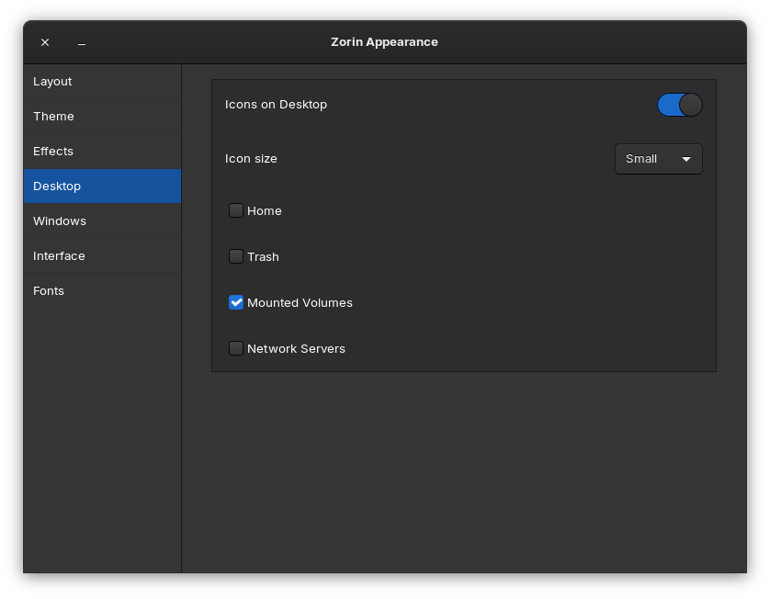770x599 pixels.
Task: Uncheck the Mounted Volumes checkbox
Action: pyautogui.click(x=236, y=302)
